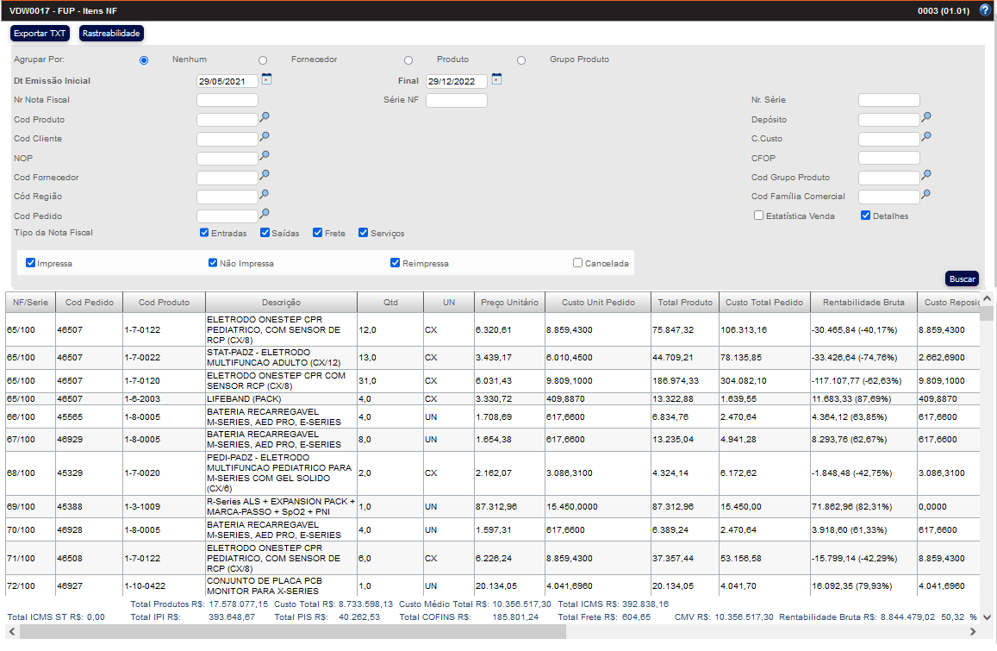Click the Rentabilidade Bruta column header
This screenshot has width=997, height=651.
tap(863, 303)
